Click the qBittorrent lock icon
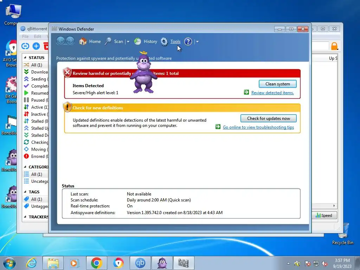The image size is (360, 270). coord(334,46)
